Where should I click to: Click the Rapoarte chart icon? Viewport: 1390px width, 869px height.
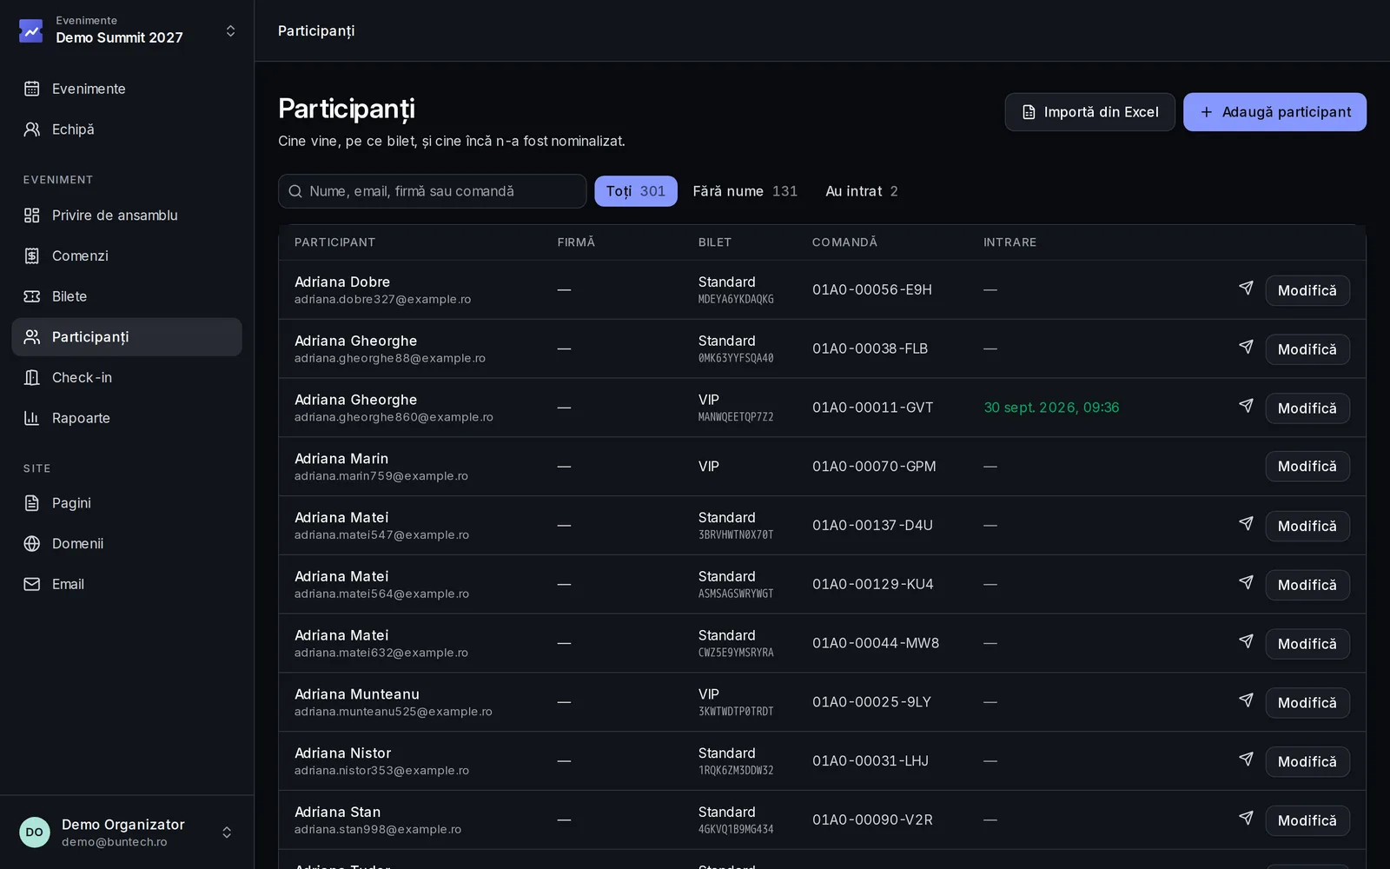tap(32, 418)
